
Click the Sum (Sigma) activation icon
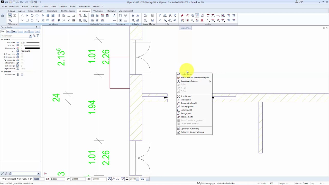[15, 15]
